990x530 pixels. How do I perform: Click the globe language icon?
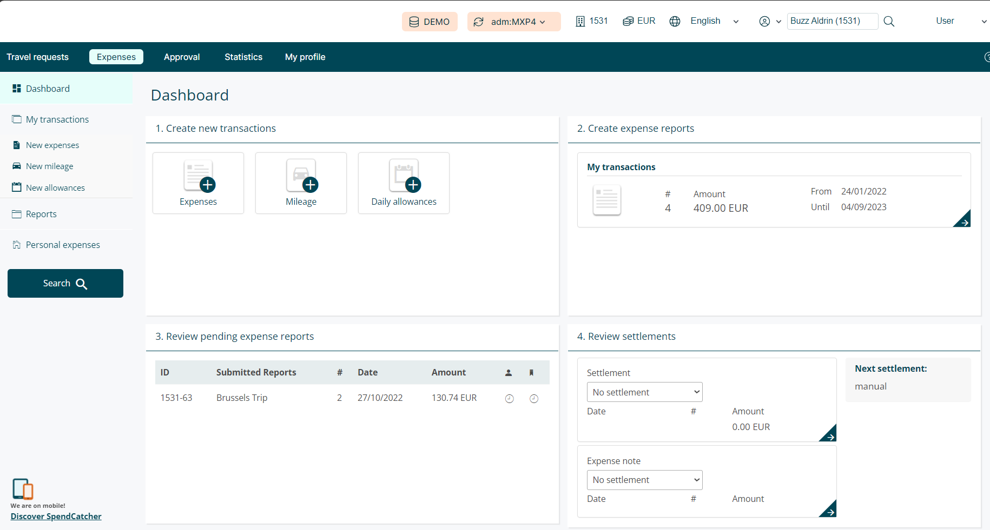pos(675,22)
